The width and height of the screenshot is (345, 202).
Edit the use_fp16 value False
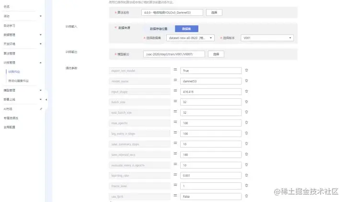pos(211,197)
